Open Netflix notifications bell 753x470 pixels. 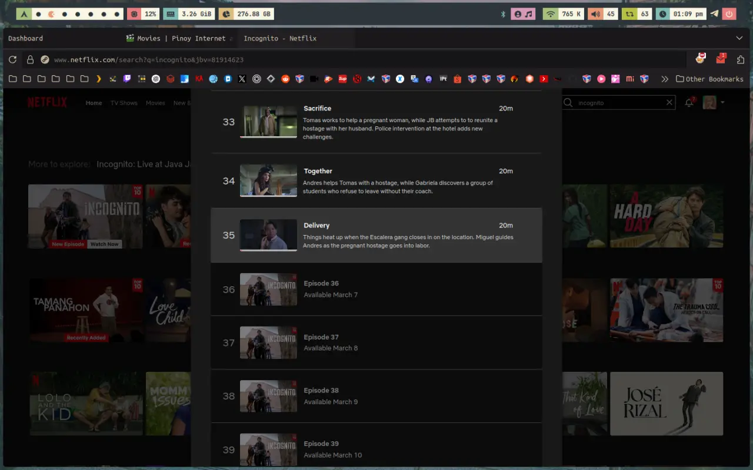[x=689, y=102]
